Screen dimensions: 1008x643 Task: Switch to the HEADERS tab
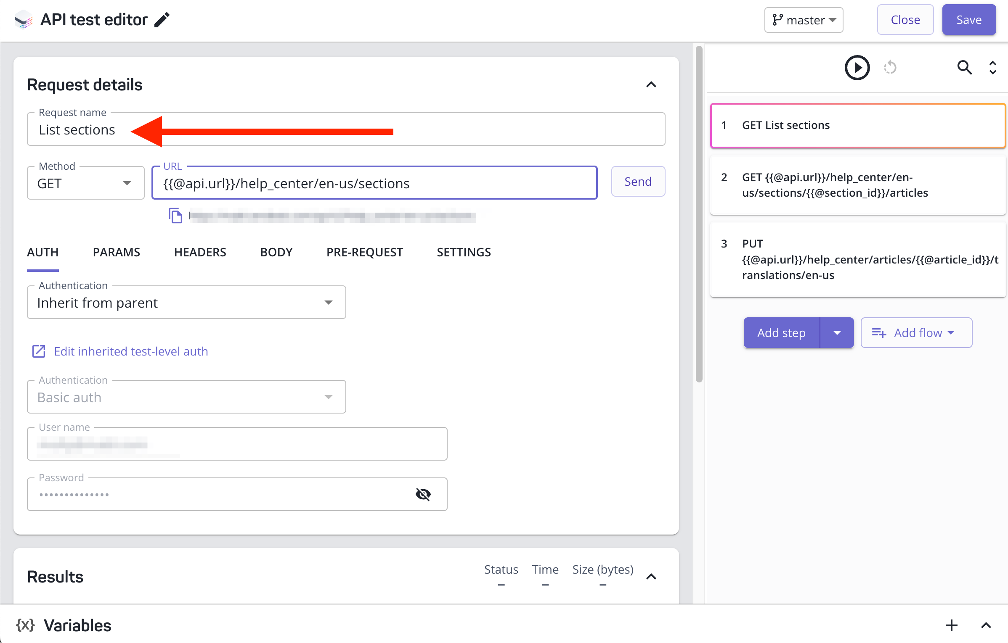(x=200, y=252)
